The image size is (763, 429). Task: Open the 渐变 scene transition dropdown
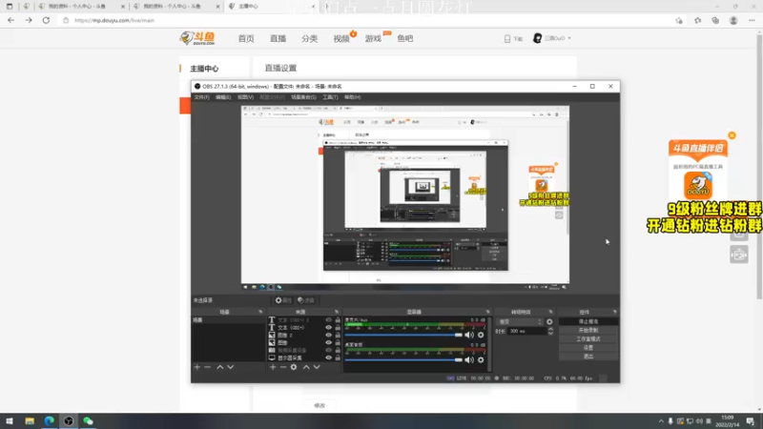pos(520,322)
